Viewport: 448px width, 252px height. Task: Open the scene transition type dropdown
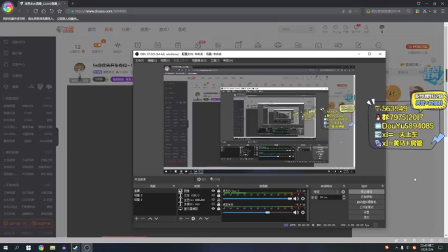click(325, 192)
